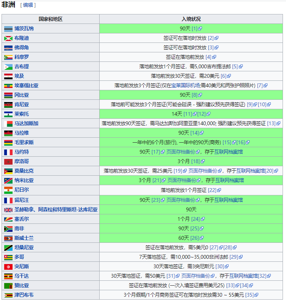
Task: Click the Mozambique flag next to 莫桑比克
Action: (x=8, y=171)
